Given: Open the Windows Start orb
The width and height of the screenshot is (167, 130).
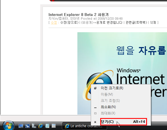Looking at the screenshot, I should click(8, 125).
